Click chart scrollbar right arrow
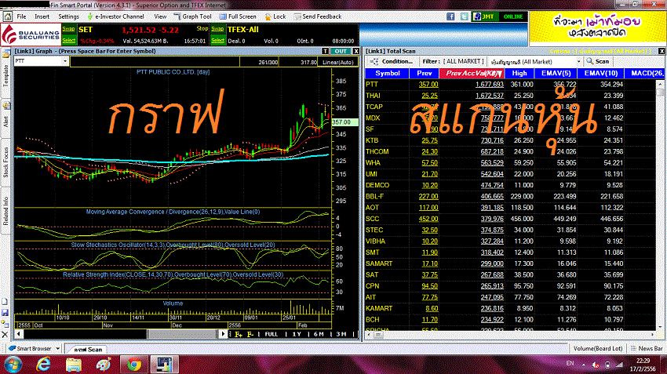Screen dimensions: 667x374 point(223,334)
